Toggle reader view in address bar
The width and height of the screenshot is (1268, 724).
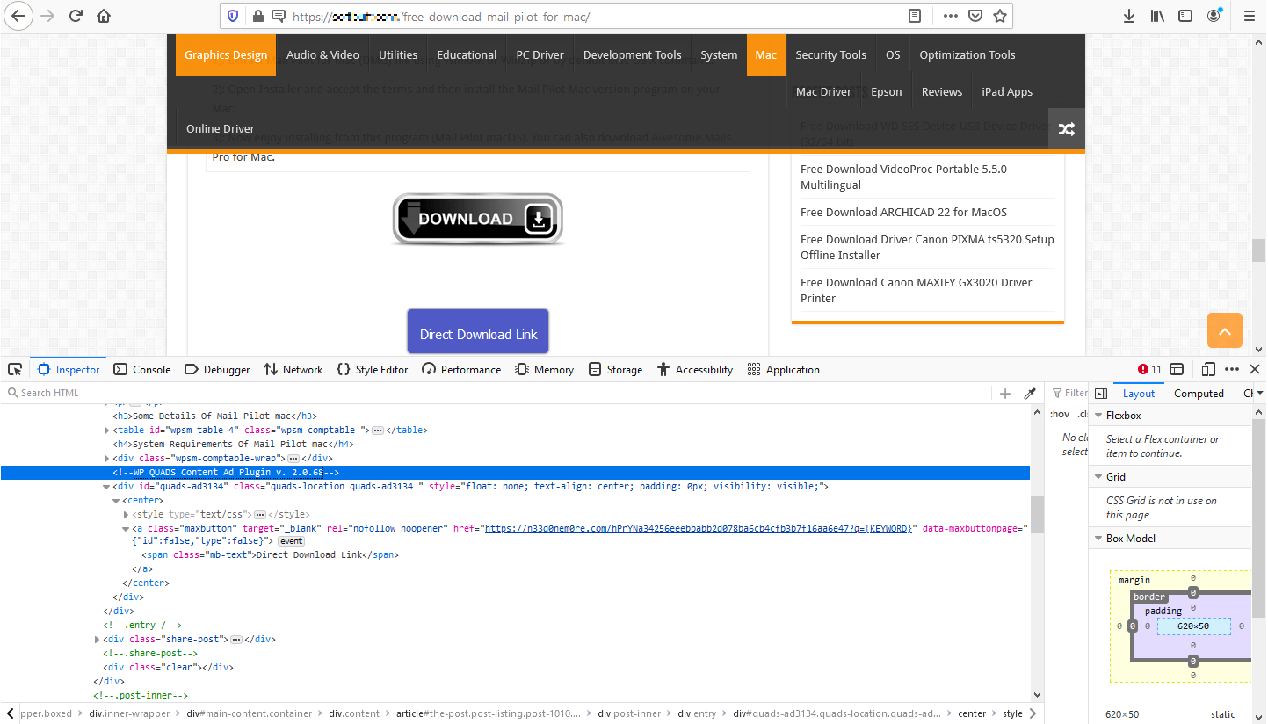click(915, 16)
